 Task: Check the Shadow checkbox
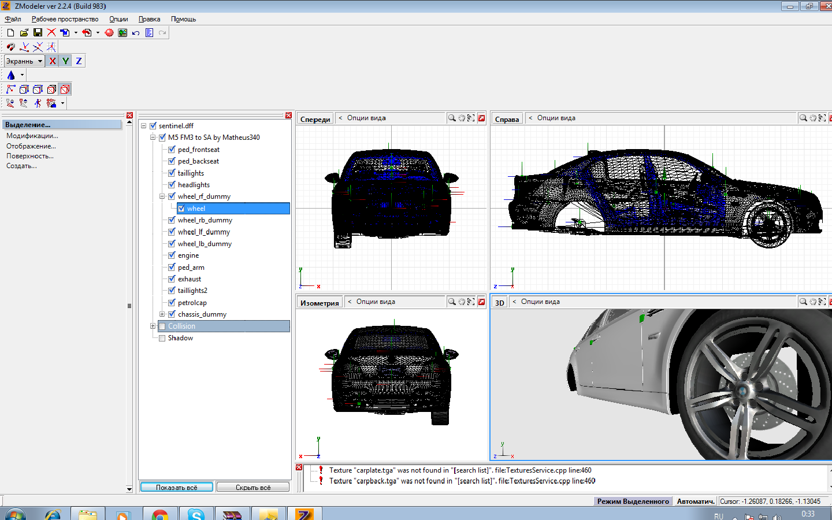(x=162, y=338)
